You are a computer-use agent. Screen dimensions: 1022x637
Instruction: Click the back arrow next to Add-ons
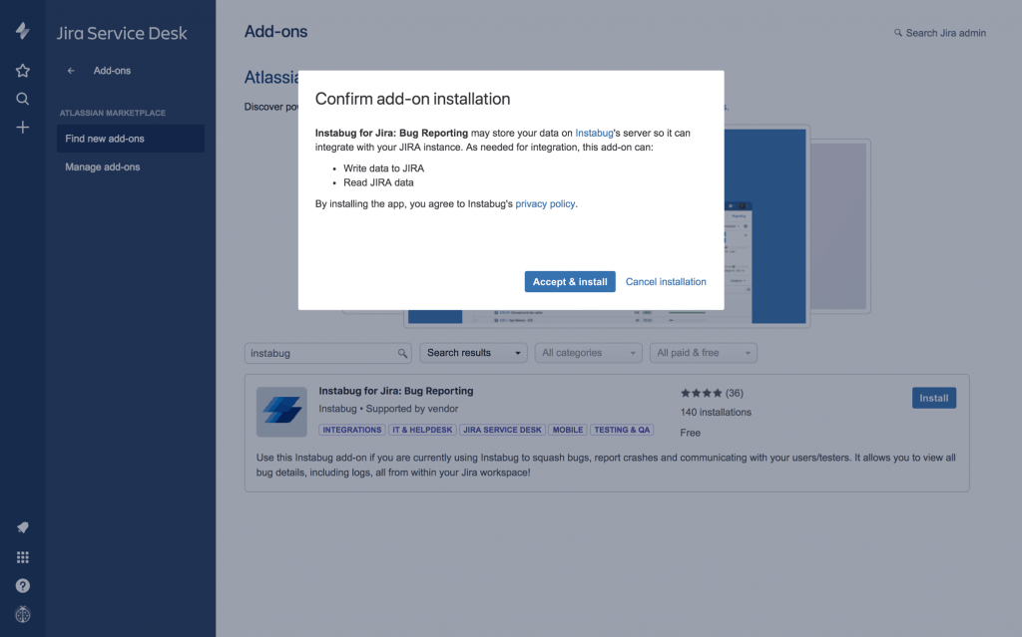[71, 71]
